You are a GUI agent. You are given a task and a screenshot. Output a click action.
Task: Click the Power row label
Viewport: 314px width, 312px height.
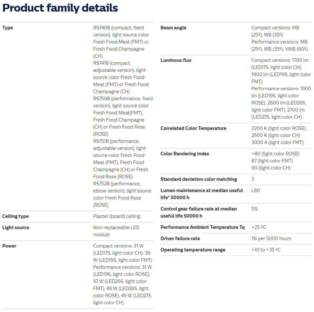[9, 246]
